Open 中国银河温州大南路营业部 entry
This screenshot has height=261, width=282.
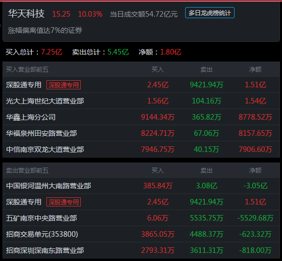(141, 186)
